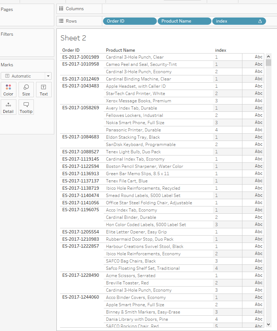Click the Rows shelf icon

coord(61,21)
